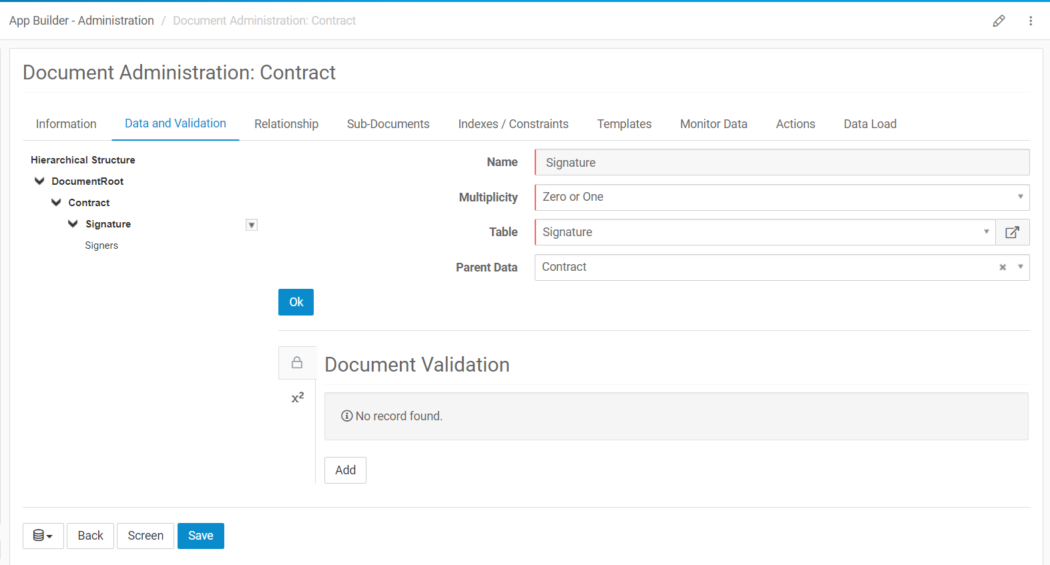Click the pencil edit icon in header
Screen dimensions: 1050x565
pos(999,21)
